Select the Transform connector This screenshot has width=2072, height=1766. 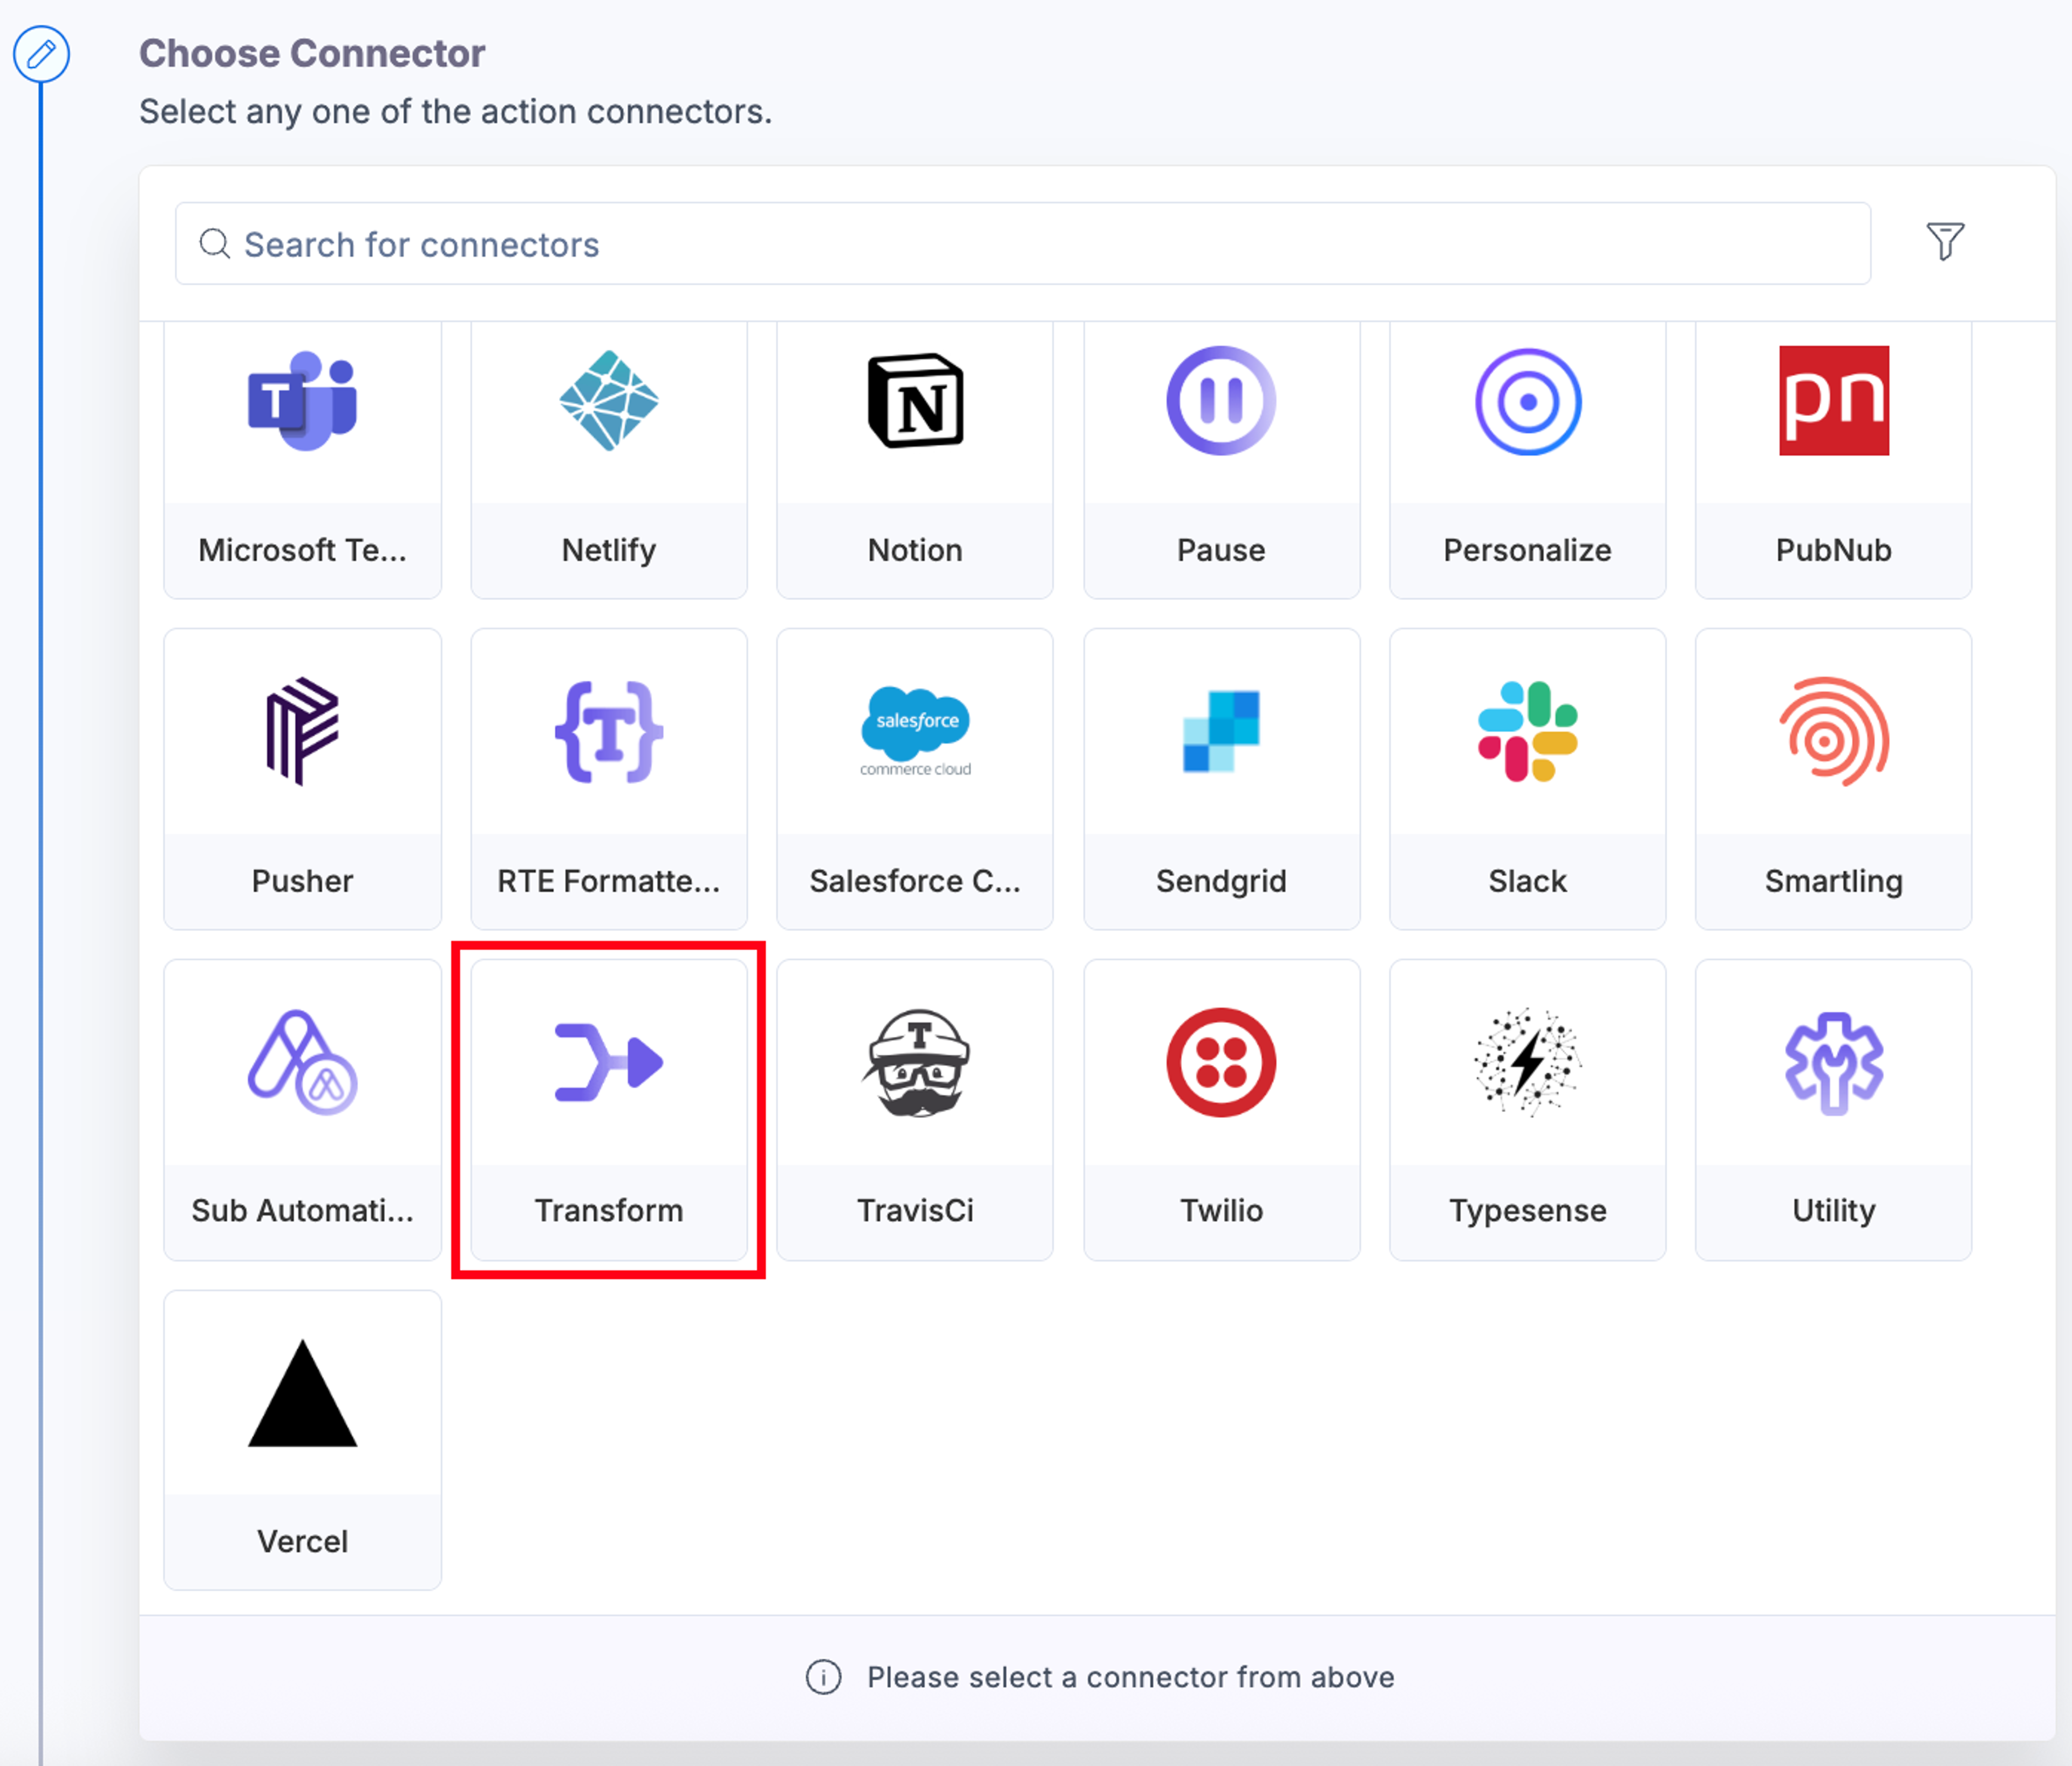(609, 1110)
